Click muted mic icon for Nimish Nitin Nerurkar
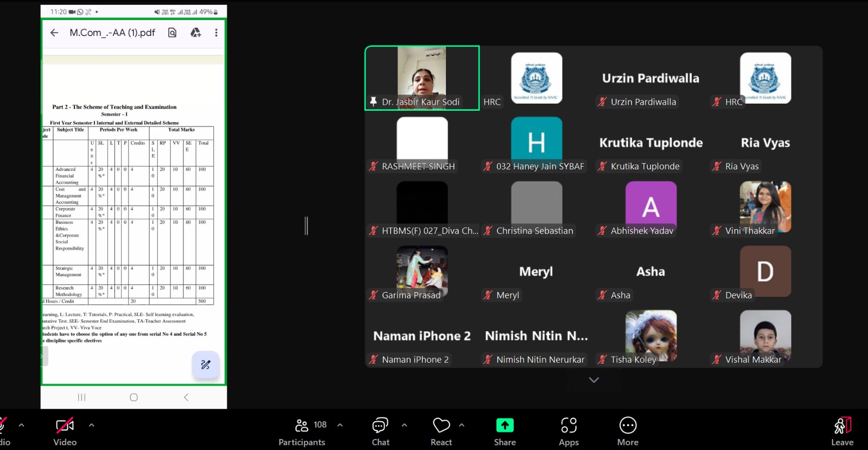The image size is (868, 450). (488, 359)
